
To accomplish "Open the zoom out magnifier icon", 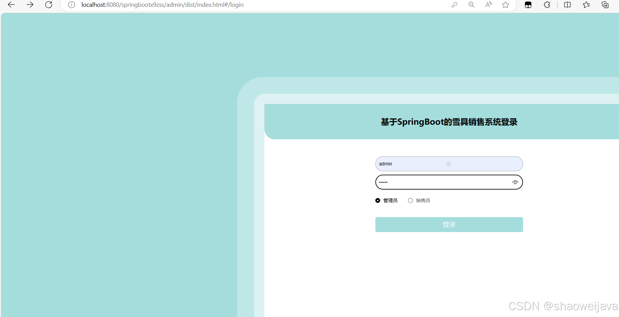I will [x=471, y=5].
